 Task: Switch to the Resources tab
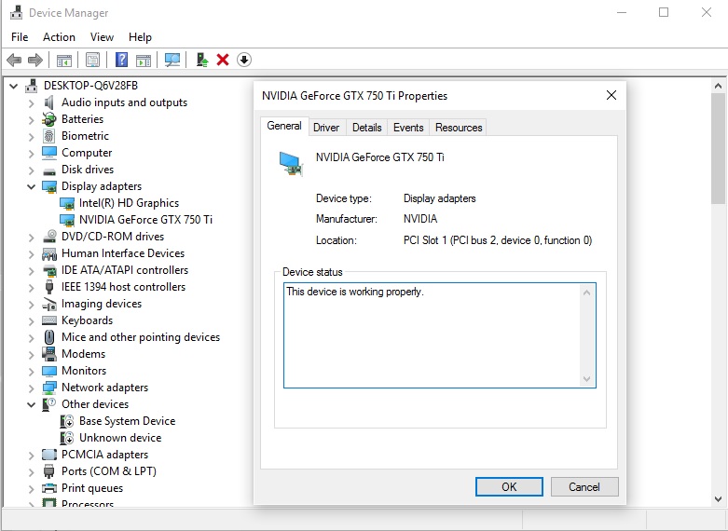coord(459,128)
